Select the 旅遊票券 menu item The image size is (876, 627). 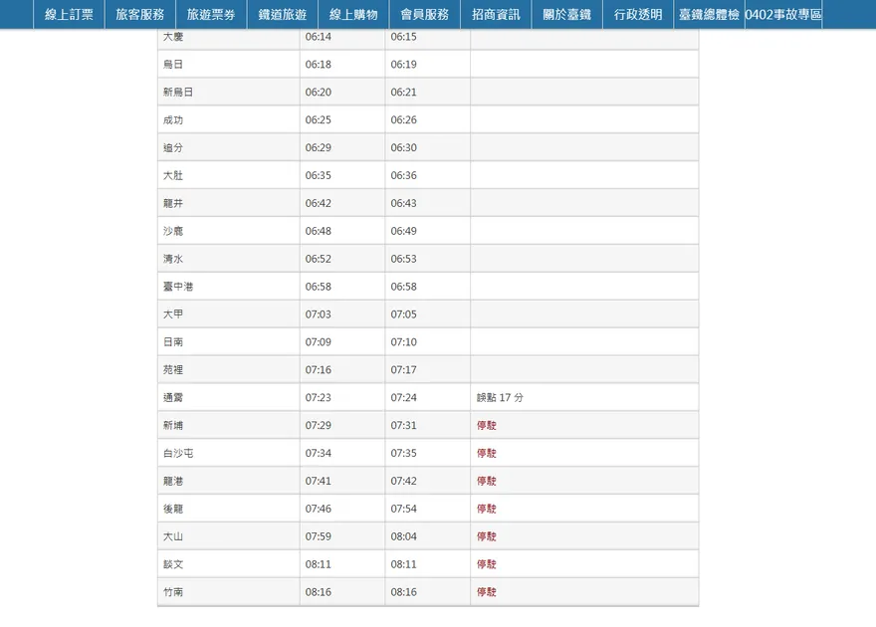click(x=211, y=15)
